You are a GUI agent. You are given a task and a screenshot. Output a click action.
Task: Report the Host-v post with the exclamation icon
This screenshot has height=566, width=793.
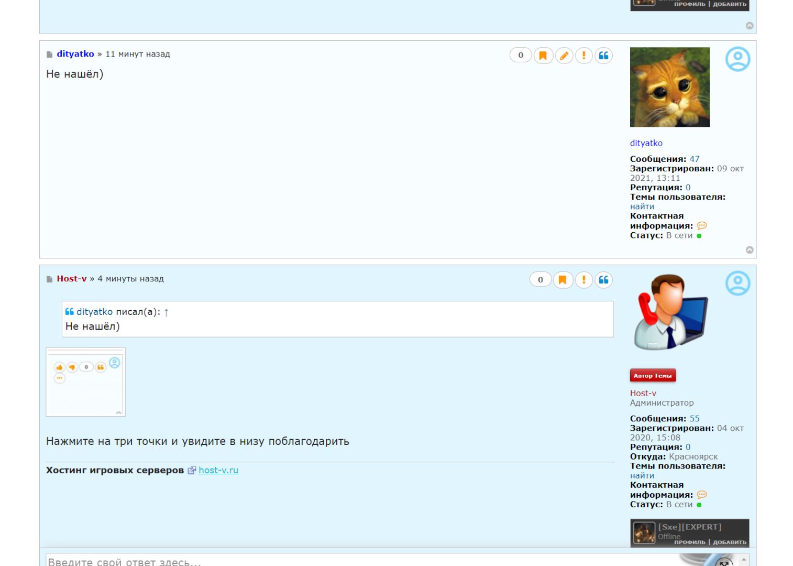click(x=583, y=280)
